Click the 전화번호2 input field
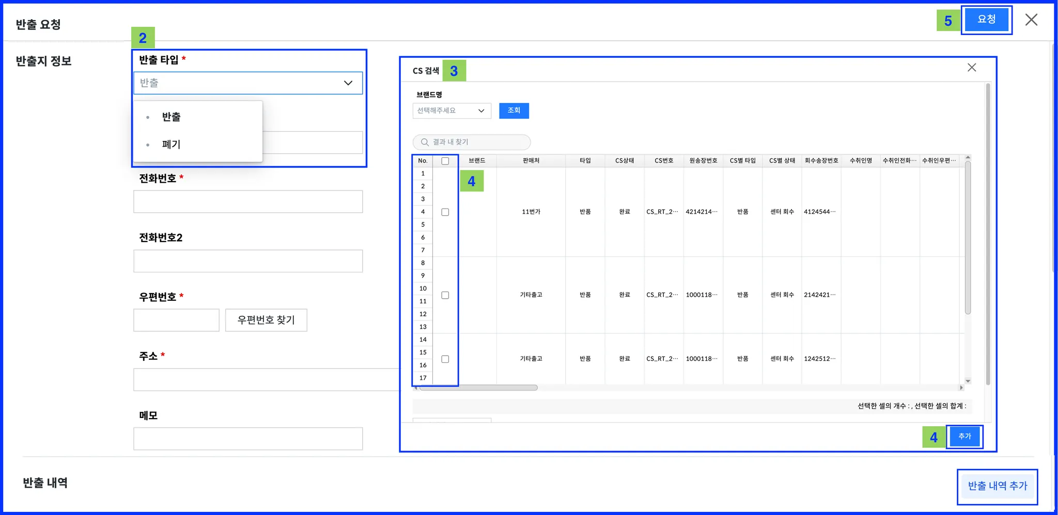Viewport: 1058px width, 515px height. click(248, 261)
